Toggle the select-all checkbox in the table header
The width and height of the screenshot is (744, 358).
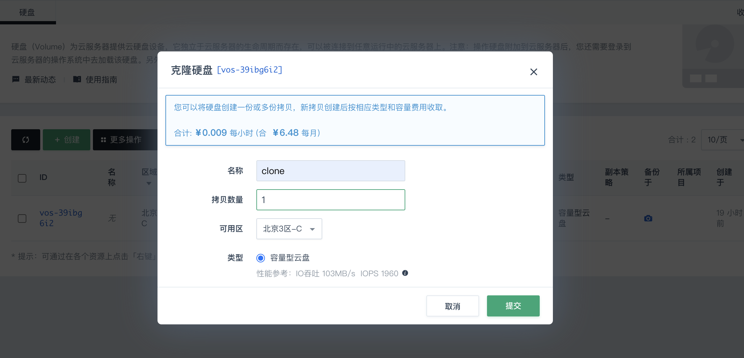[22, 178]
